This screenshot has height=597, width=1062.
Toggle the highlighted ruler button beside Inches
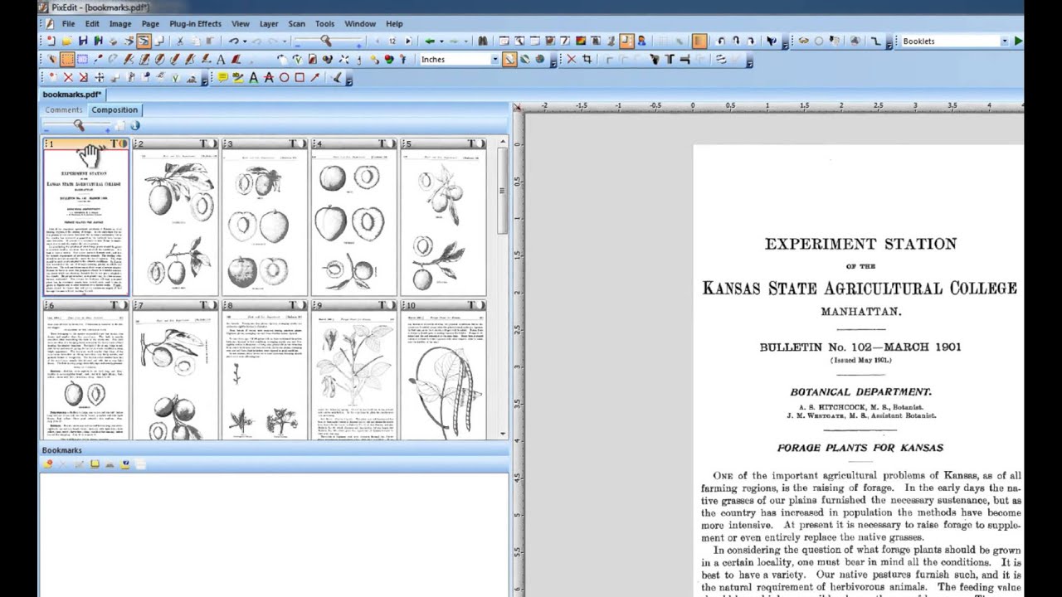[509, 59]
